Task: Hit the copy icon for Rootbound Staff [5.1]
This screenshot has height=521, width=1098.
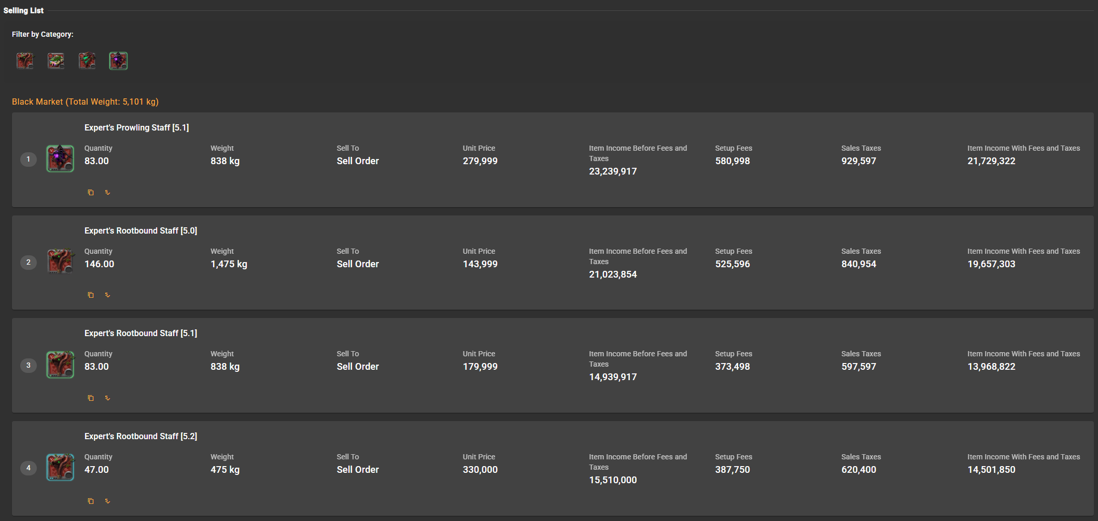Action: [x=91, y=398]
